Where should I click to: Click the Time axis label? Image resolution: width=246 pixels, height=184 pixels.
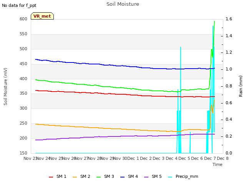[x=218, y=164]
